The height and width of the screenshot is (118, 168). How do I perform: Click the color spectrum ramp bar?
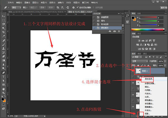(x=148, y=30)
